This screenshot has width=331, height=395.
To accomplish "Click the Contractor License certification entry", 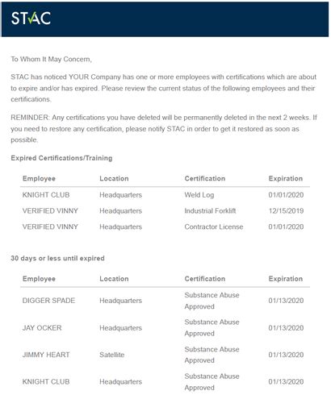I will 214,227.
